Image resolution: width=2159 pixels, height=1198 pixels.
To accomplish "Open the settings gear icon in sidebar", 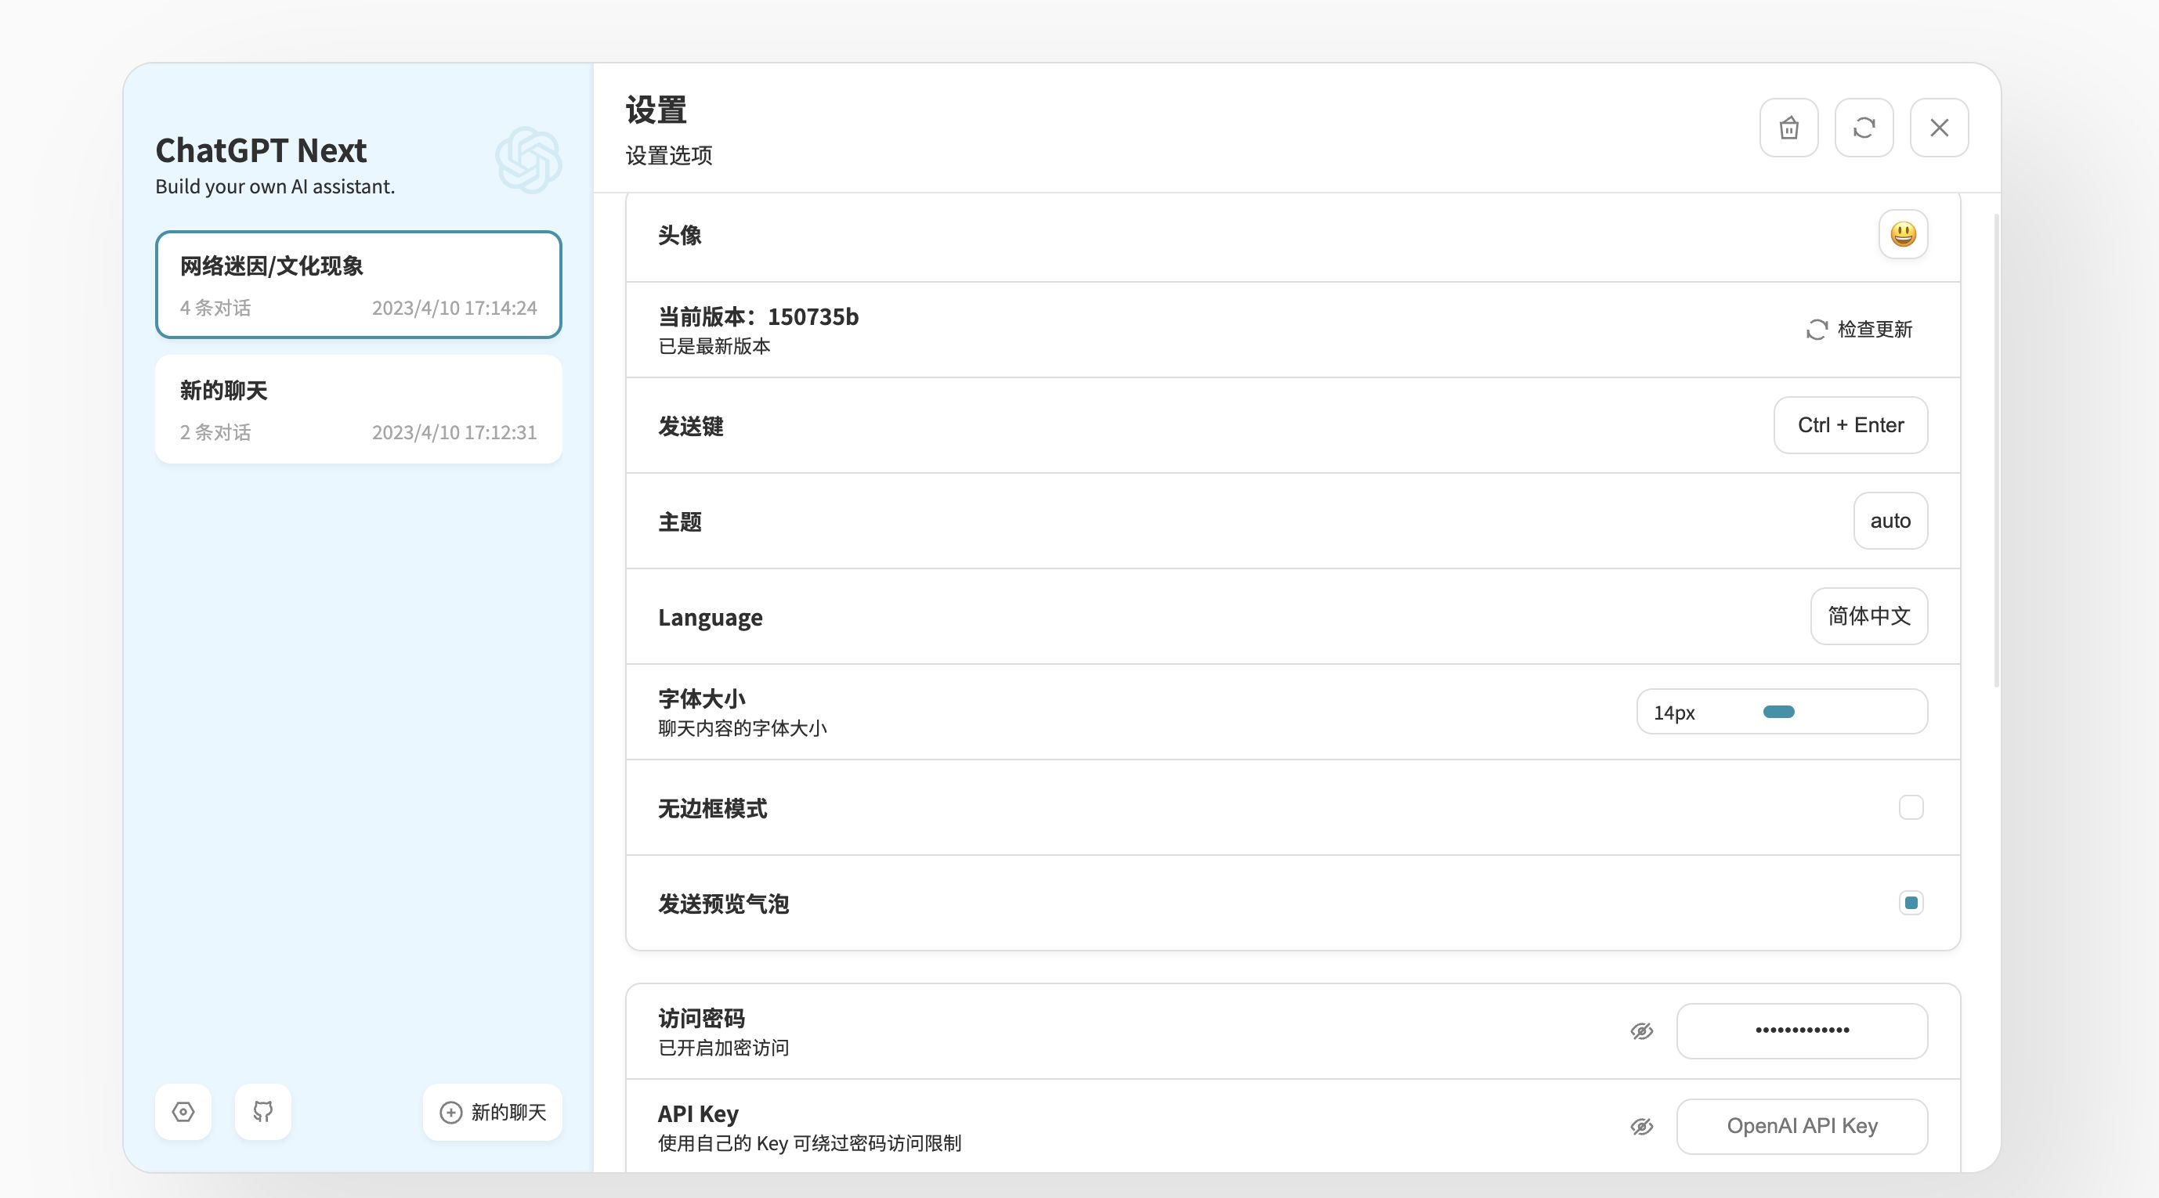I will 183,1112.
